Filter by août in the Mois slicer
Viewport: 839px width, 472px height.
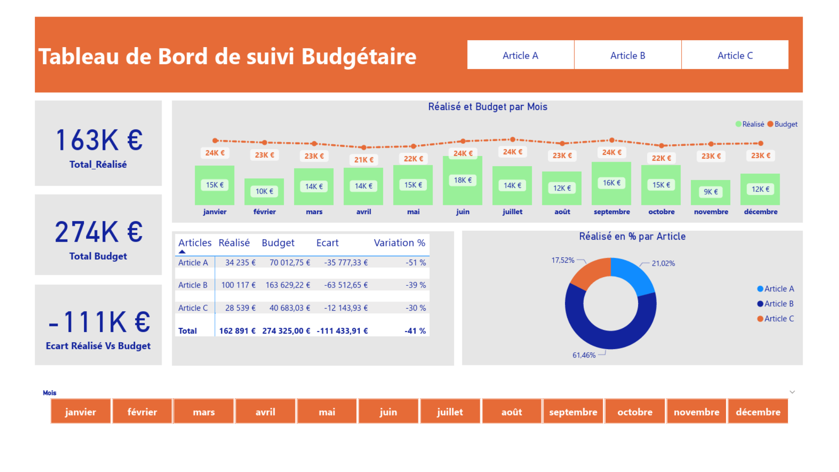(x=512, y=411)
